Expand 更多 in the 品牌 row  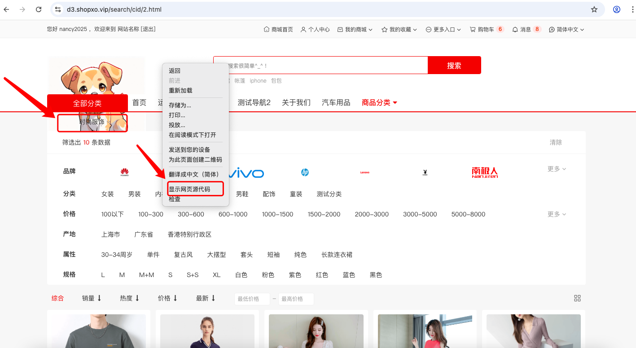pos(557,169)
